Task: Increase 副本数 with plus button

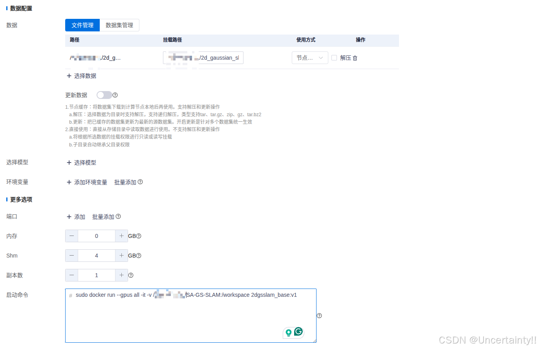Action: click(x=121, y=275)
